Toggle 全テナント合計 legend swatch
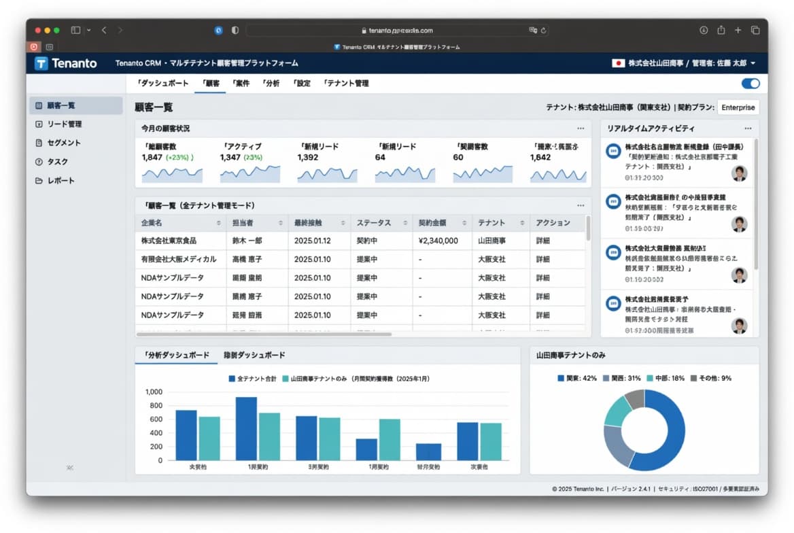This screenshot has height=533, width=794. tap(232, 379)
